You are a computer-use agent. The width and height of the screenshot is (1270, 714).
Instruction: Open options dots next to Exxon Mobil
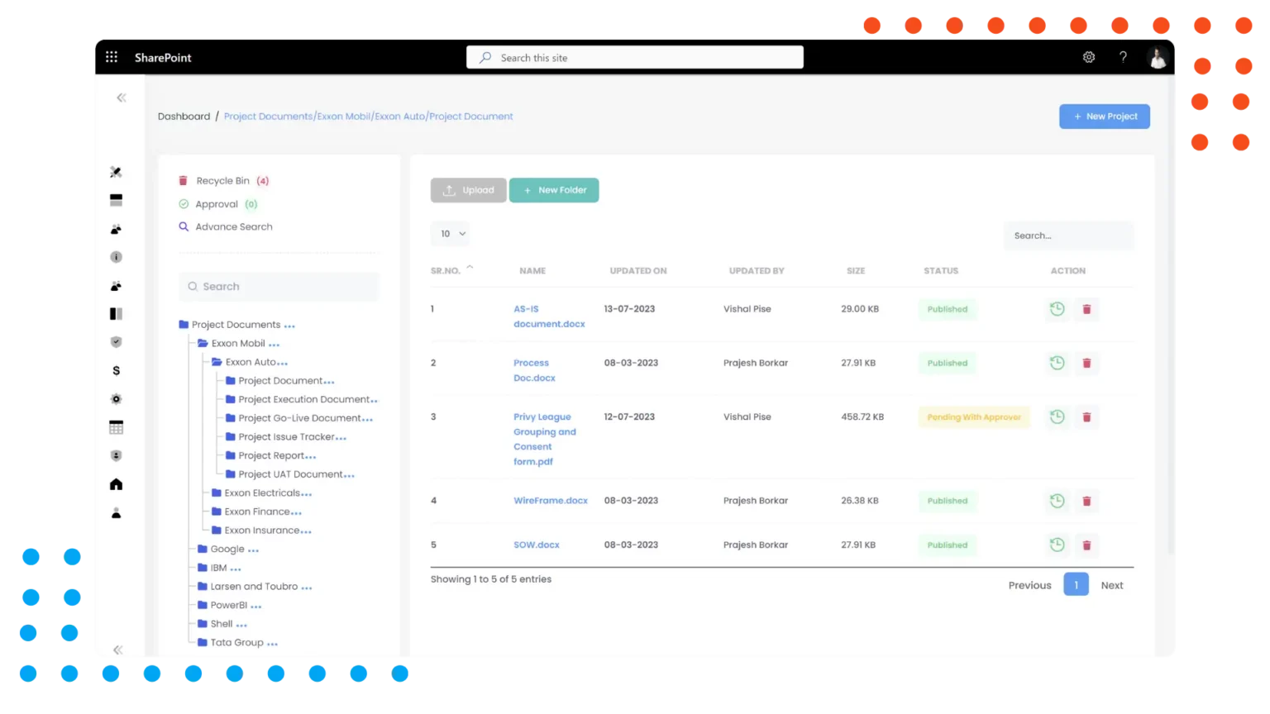click(x=274, y=345)
